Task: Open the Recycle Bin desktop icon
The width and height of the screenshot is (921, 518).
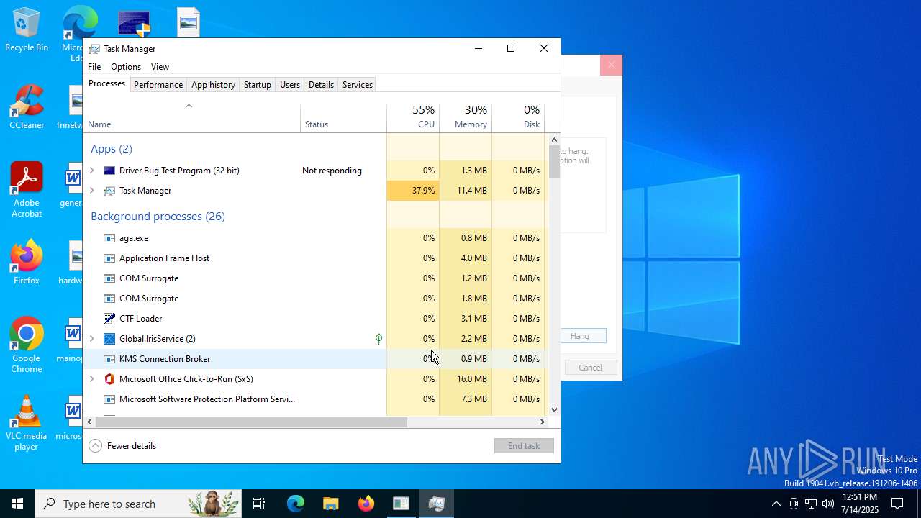Action: 27,30
